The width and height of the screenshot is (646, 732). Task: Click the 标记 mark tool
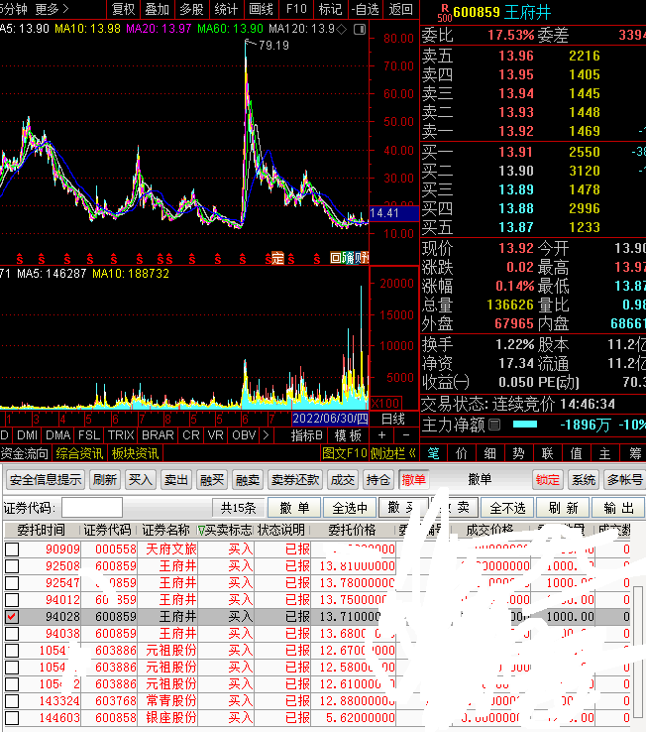pyautogui.click(x=330, y=9)
